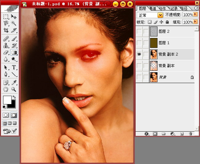Image resolution: width=200 pixels, height=164 pixels.
Task: Click the black background color swatch
Action: click(x=13, y=106)
